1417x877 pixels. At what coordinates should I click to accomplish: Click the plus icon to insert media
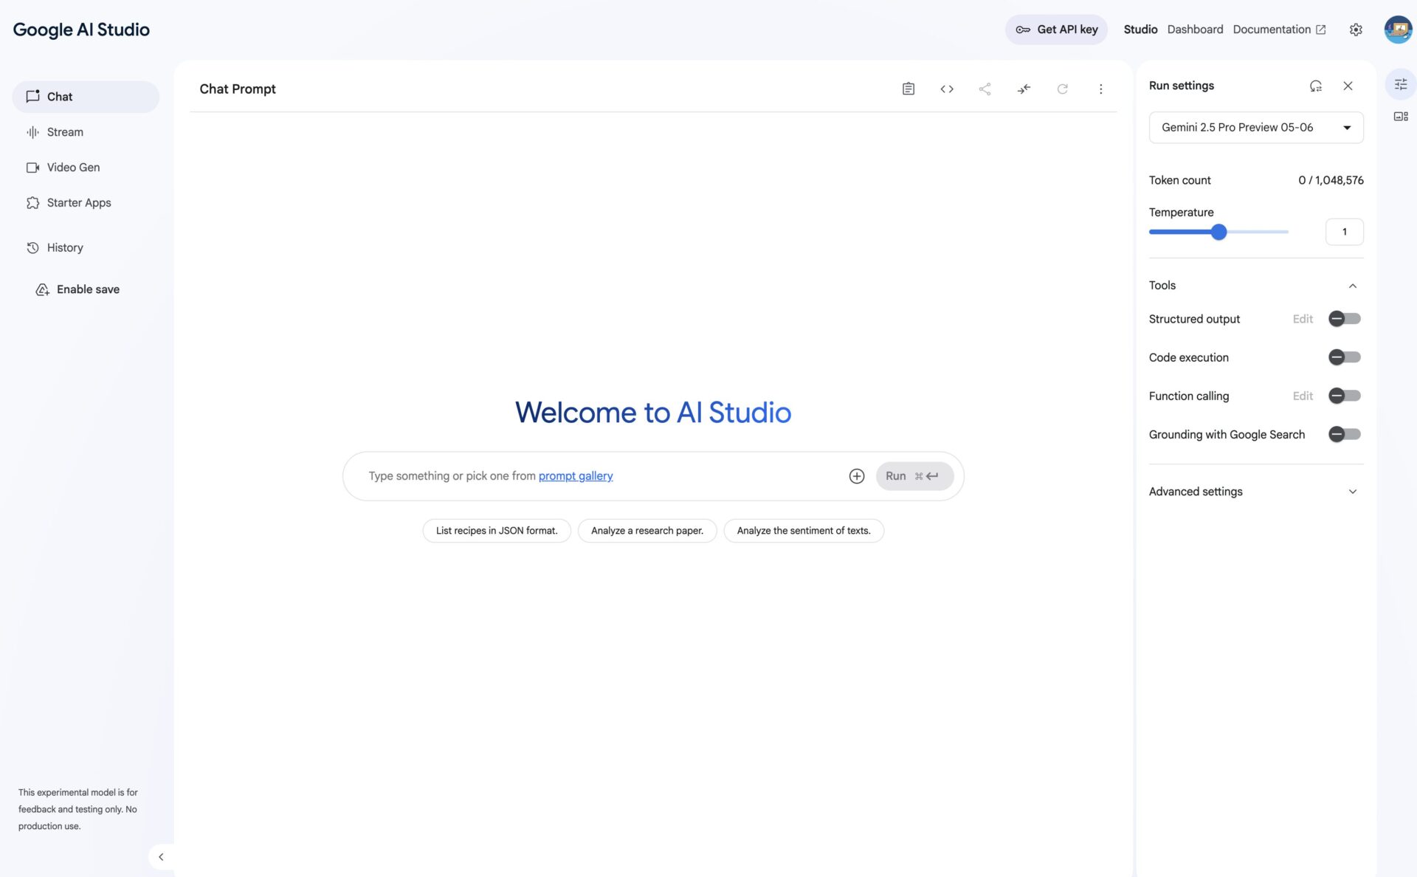[856, 476]
